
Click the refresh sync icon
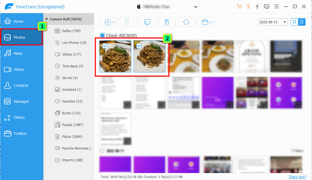coord(186,22)
